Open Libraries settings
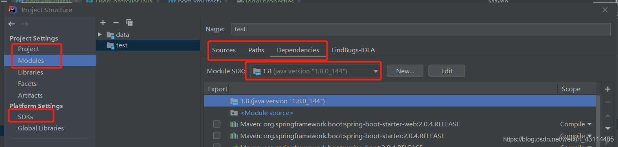618x147 pixels. (x=31, y=72)
